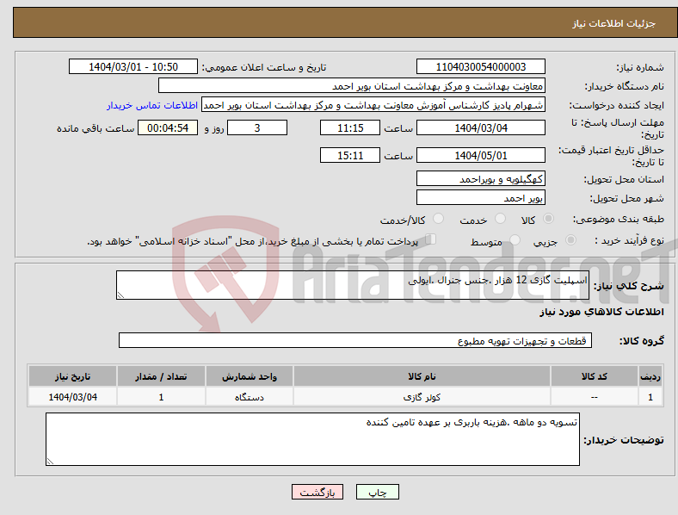Click the اطلاعات کالاهای مورد نیاز heading

[601, 312]
